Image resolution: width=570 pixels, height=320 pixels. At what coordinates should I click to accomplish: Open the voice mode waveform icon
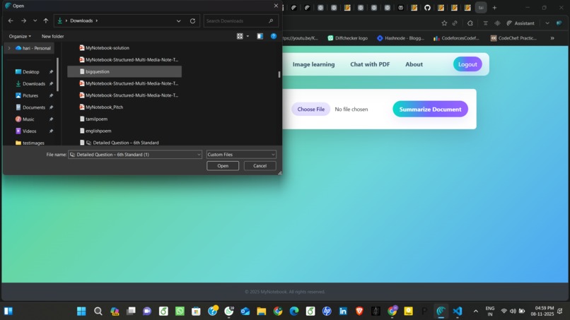point(497,23)
